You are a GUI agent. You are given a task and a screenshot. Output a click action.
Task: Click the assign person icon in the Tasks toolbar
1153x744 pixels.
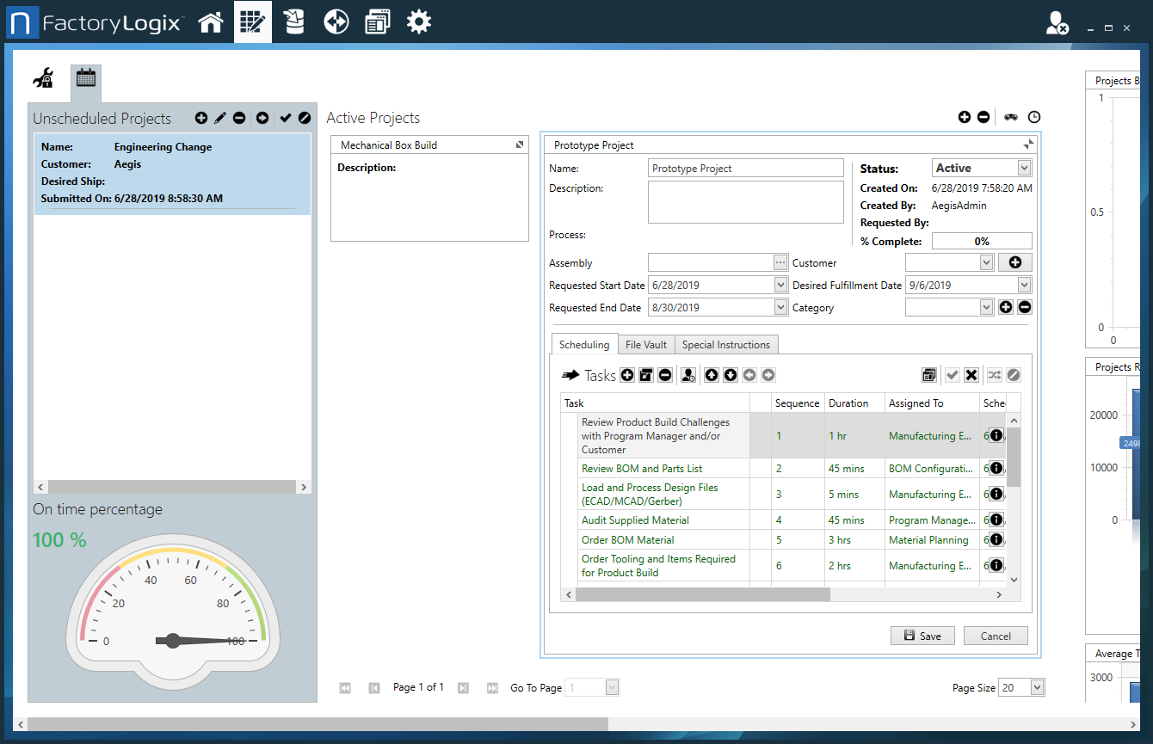click(x=688, y=374)
